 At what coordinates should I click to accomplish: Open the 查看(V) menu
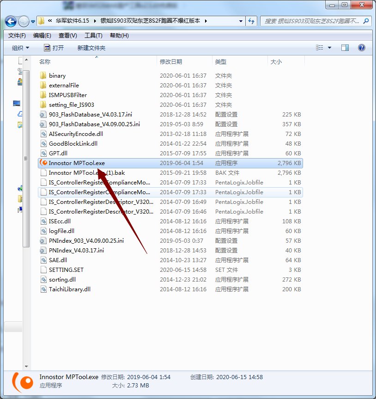67,36
